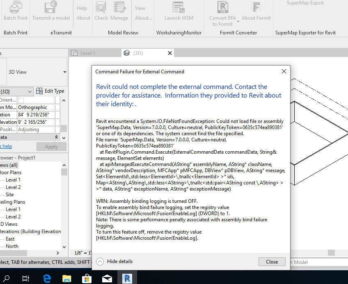Click the Batch Print printer icon
The image size is (348, 284).
tap(16, 7)
